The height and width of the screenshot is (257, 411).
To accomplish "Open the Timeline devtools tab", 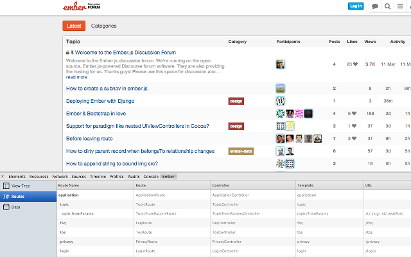I will [x=98, y=177].
